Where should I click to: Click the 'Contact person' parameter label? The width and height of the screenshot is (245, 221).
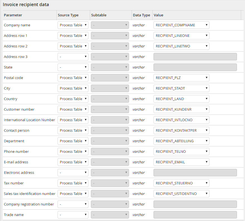point(17,130)
